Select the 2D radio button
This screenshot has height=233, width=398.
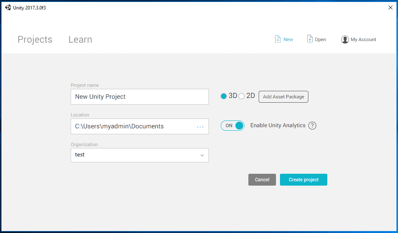pos(241,96)
